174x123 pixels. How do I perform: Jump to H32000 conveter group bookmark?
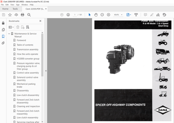(x=28, y=59)
